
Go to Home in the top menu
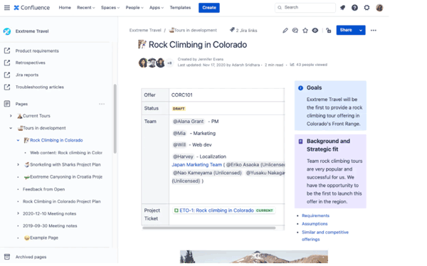65,8
